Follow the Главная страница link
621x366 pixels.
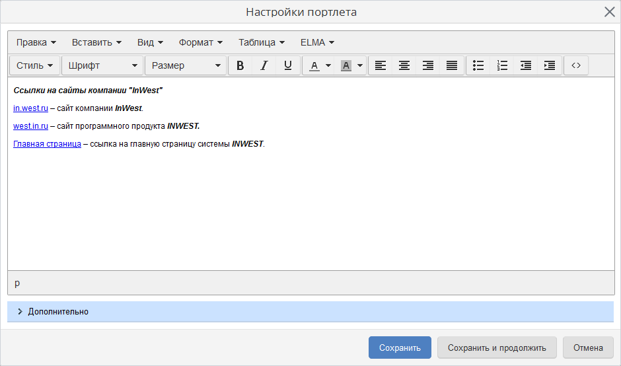point(47,144)
